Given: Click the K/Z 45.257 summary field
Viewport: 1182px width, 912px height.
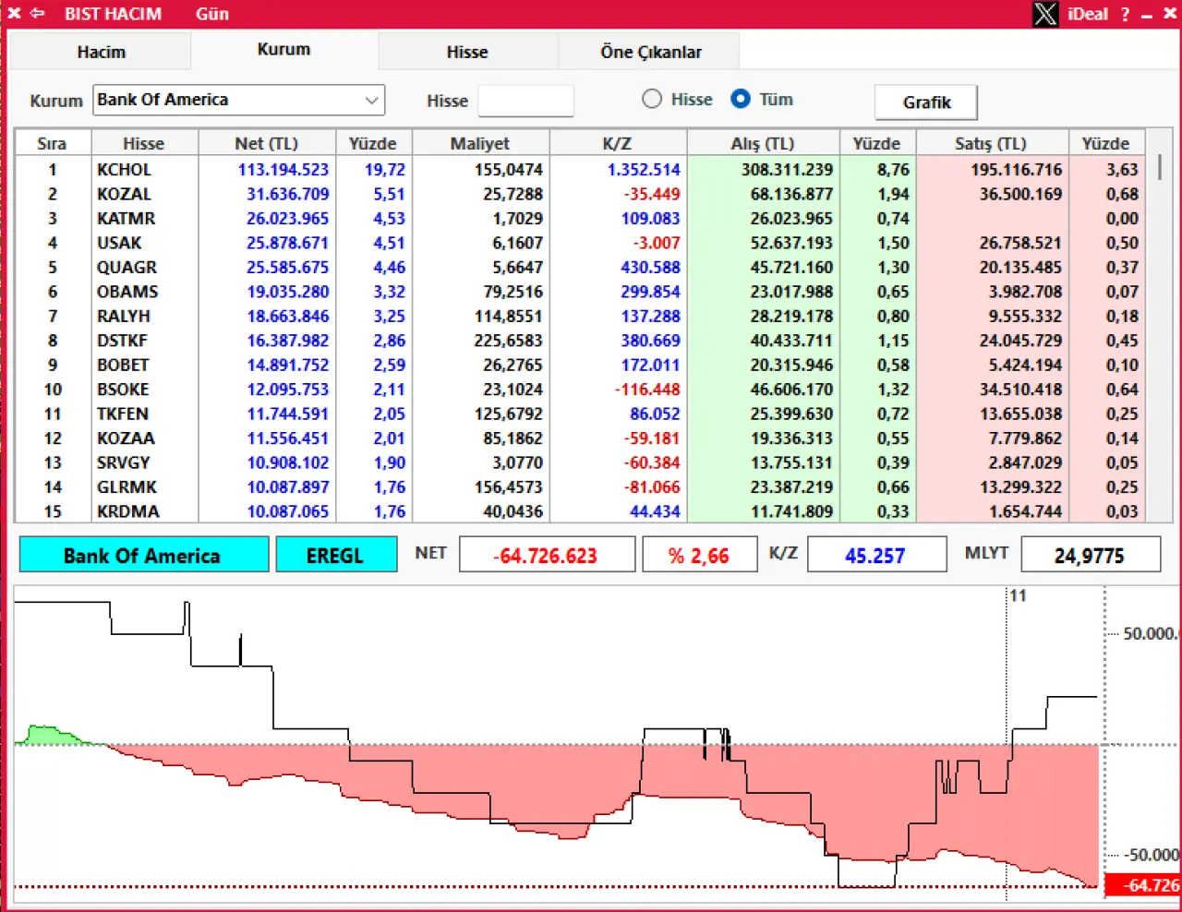Looking at the screenshot, I should pos(875,556).
